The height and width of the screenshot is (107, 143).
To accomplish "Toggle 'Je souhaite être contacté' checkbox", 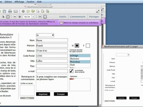I will [71, 71].
